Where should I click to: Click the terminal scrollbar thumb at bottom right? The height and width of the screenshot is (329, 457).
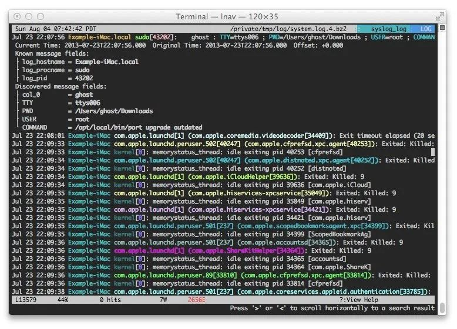[x=442, y=307]
